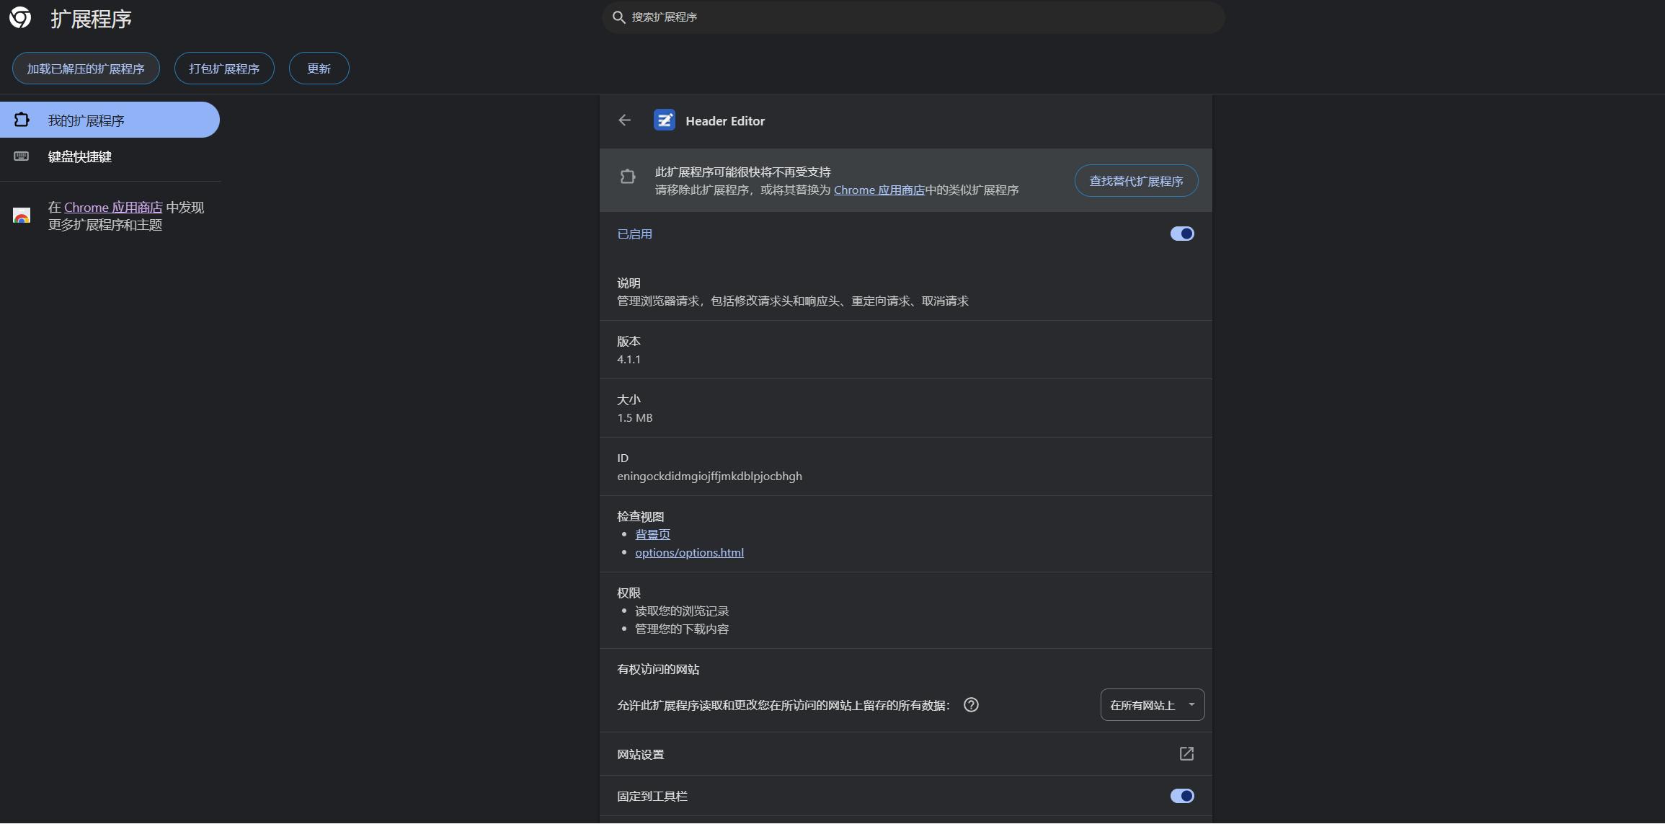Open 网站设置 external link icon

click(x=1186, y=754)
